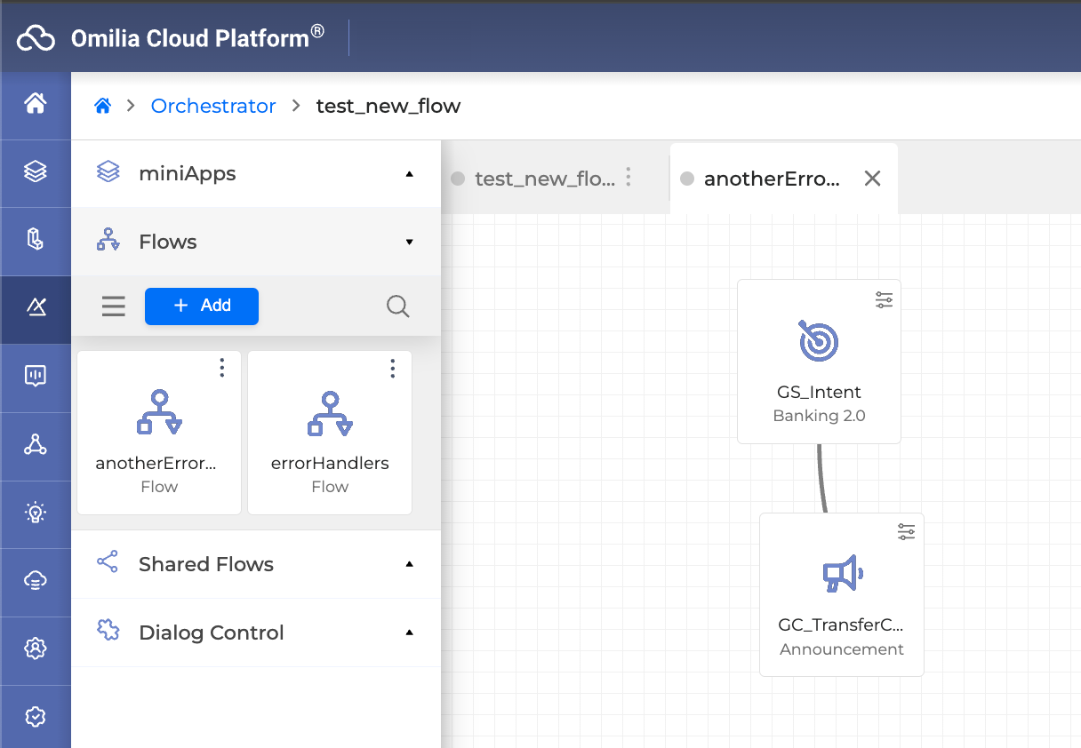Click the lightbulb icon in left sidebar
1081x748 pixels.
(36, 513)
